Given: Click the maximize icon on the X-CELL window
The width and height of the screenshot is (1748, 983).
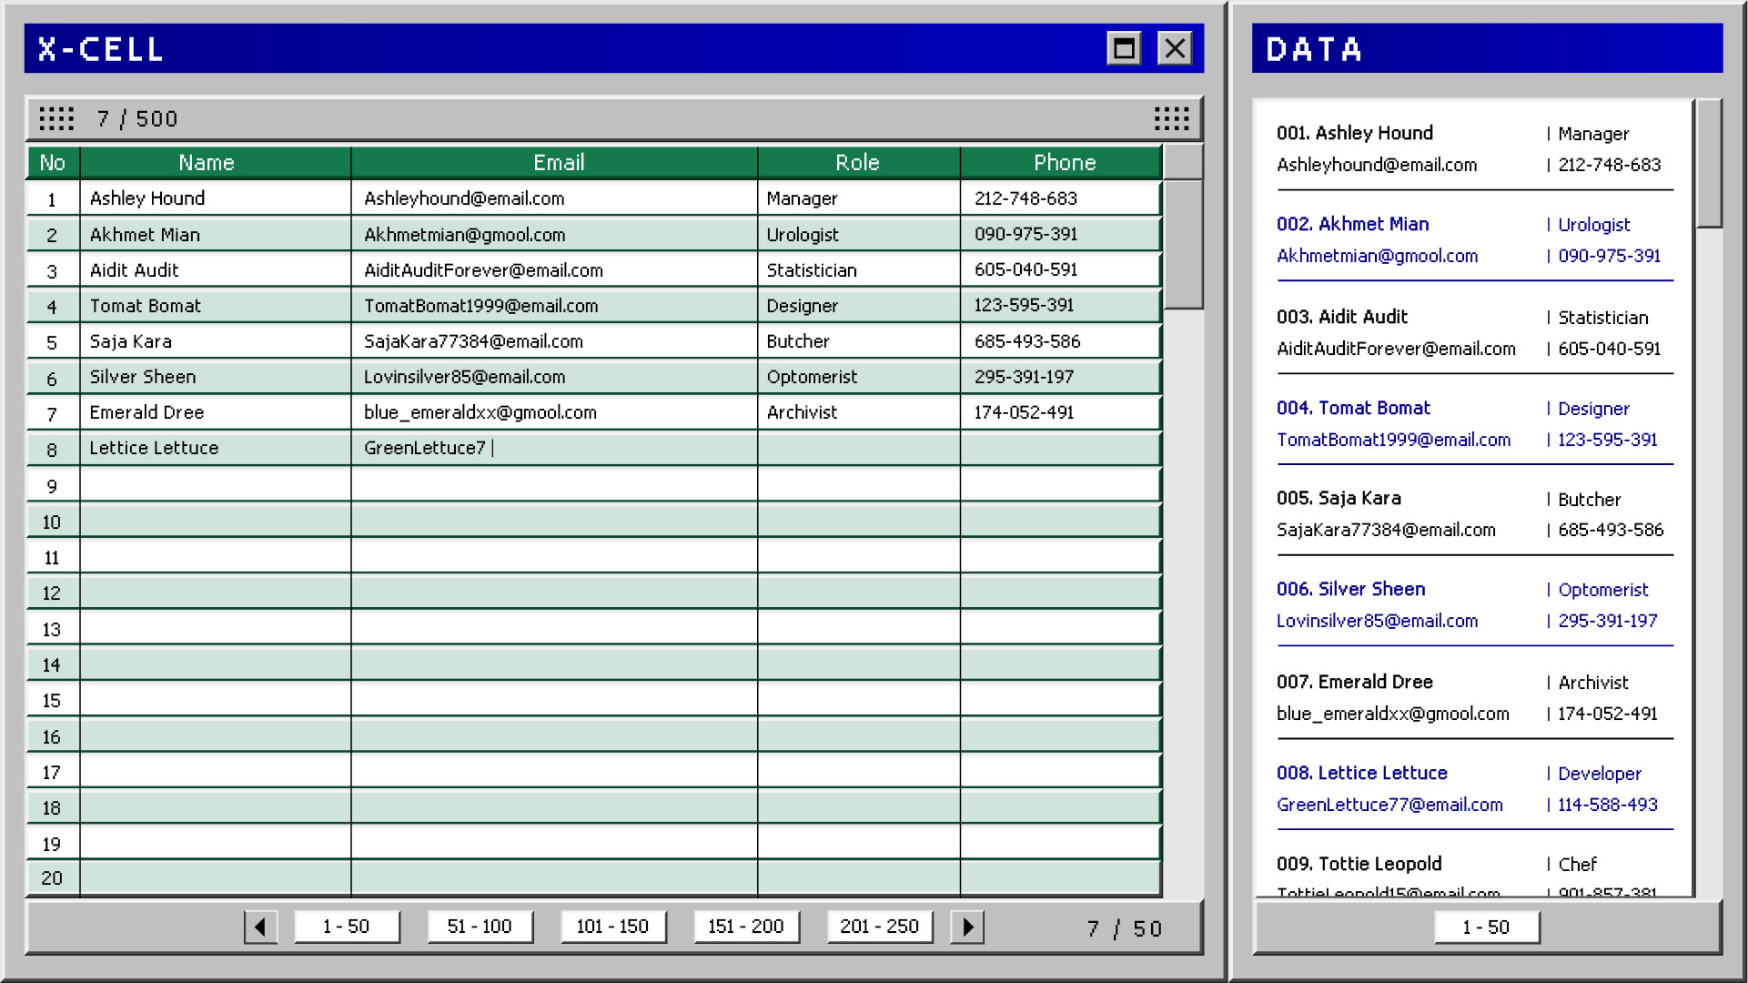Looking at the screenshot, I should click(x=1123, y=48).
